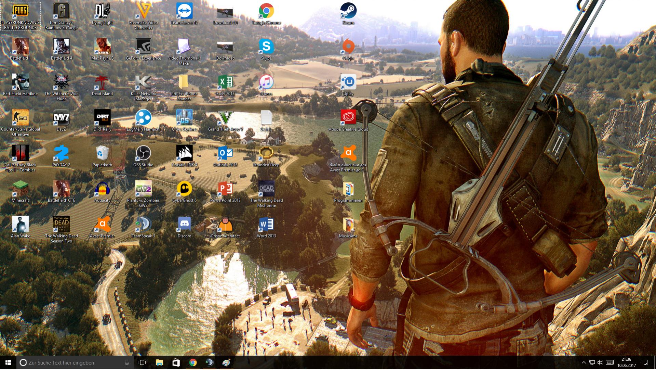The height and width of the screenshot is (370, 656).
Task: Open Google Chrome desktop shortcut
Action: [266, 14]
